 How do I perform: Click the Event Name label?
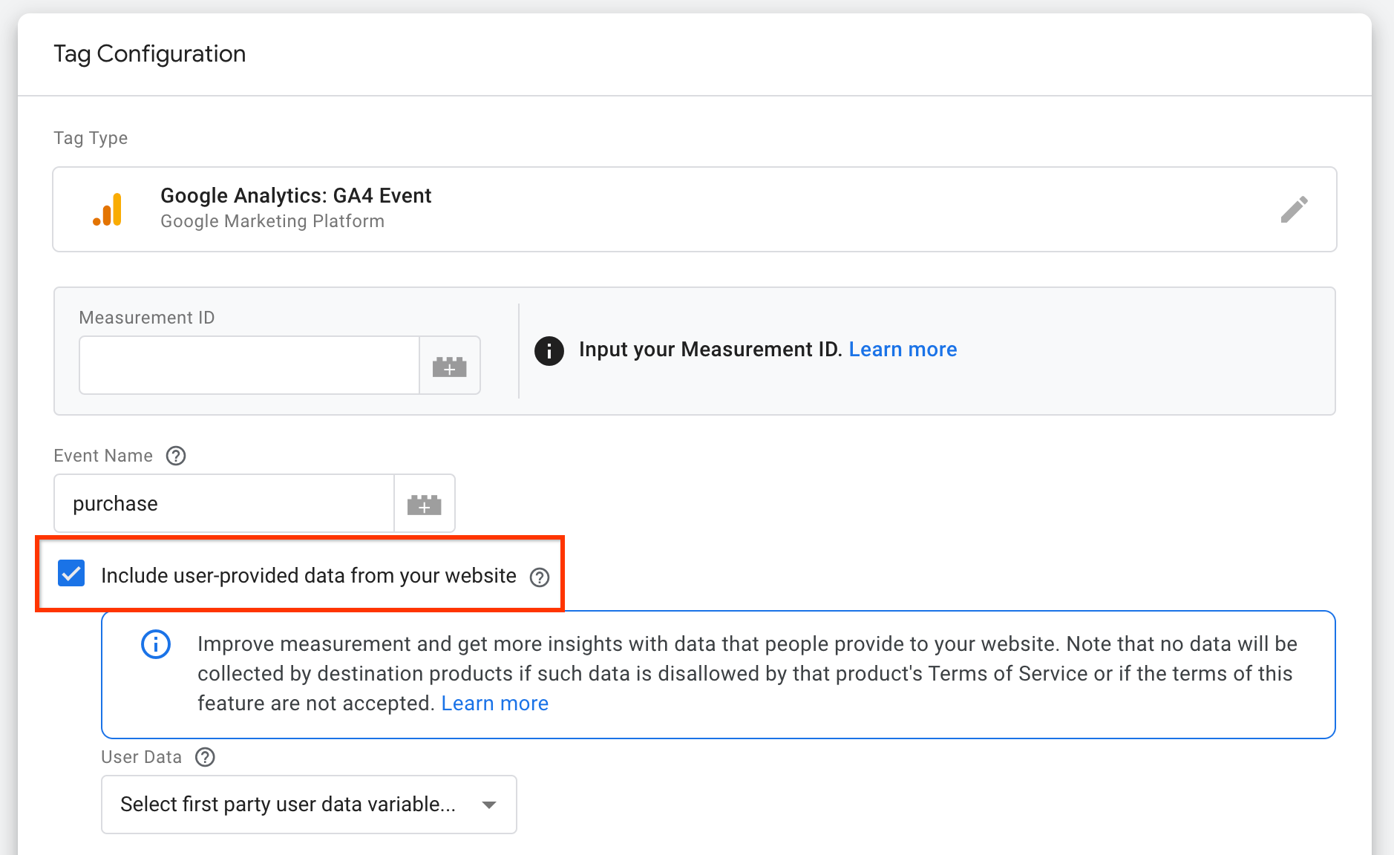[x=103, y=456]
